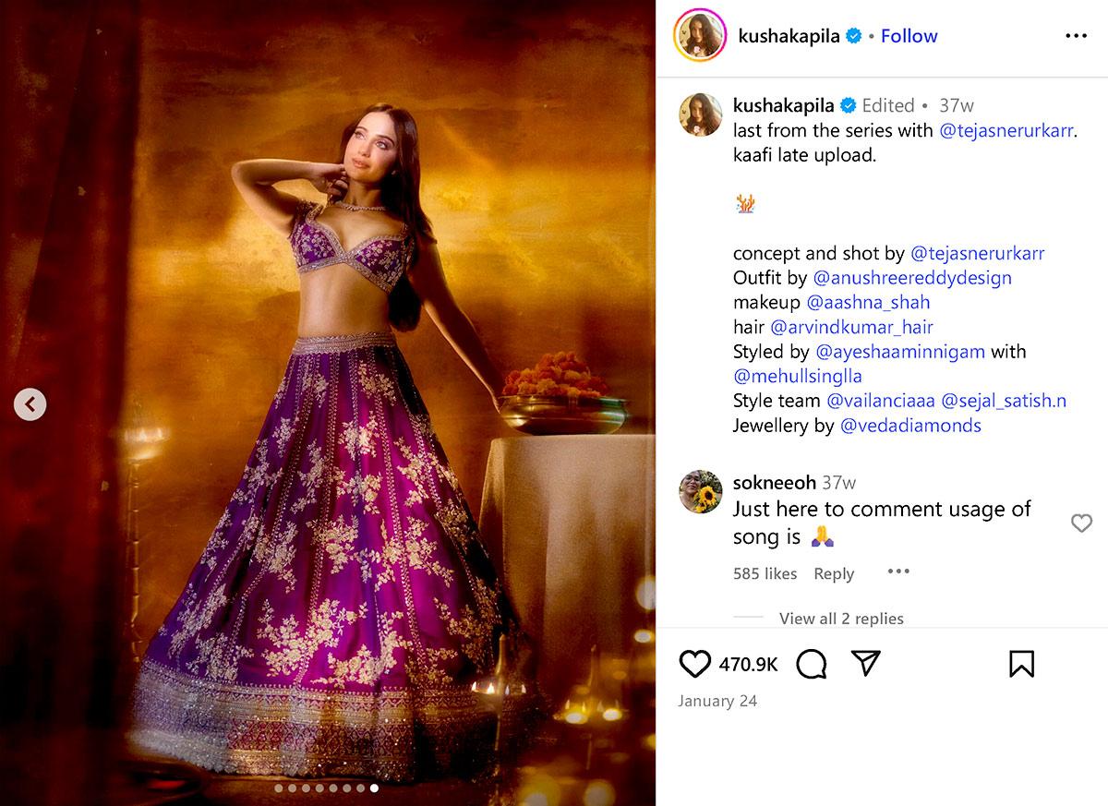This screenshot has width=1108, height=806.
Task: View the 585 likes on the comment
Action: [765, 574]
